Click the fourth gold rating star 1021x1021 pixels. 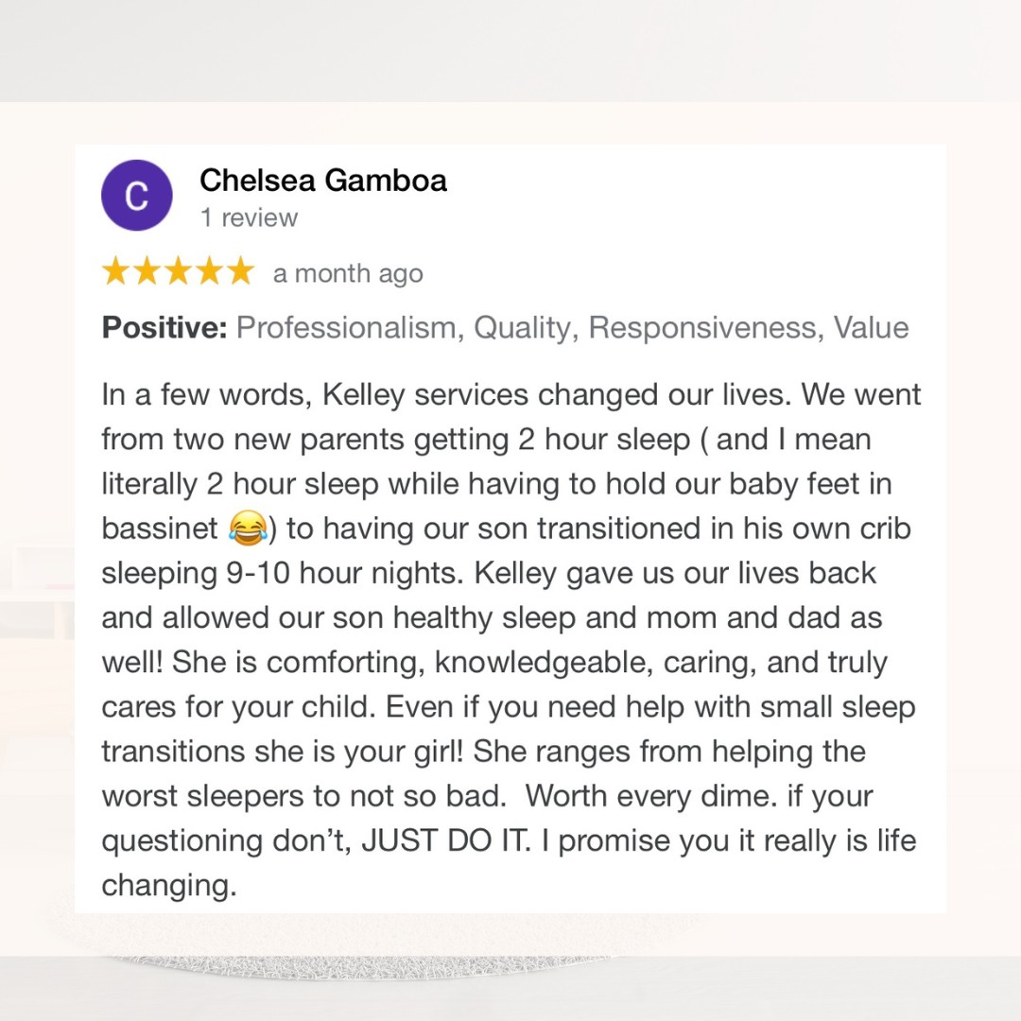point(209,272)
